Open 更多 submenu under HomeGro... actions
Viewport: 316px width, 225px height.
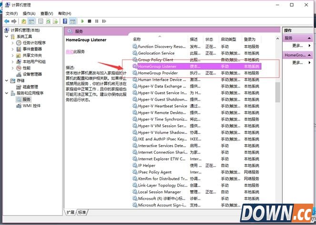301,63
